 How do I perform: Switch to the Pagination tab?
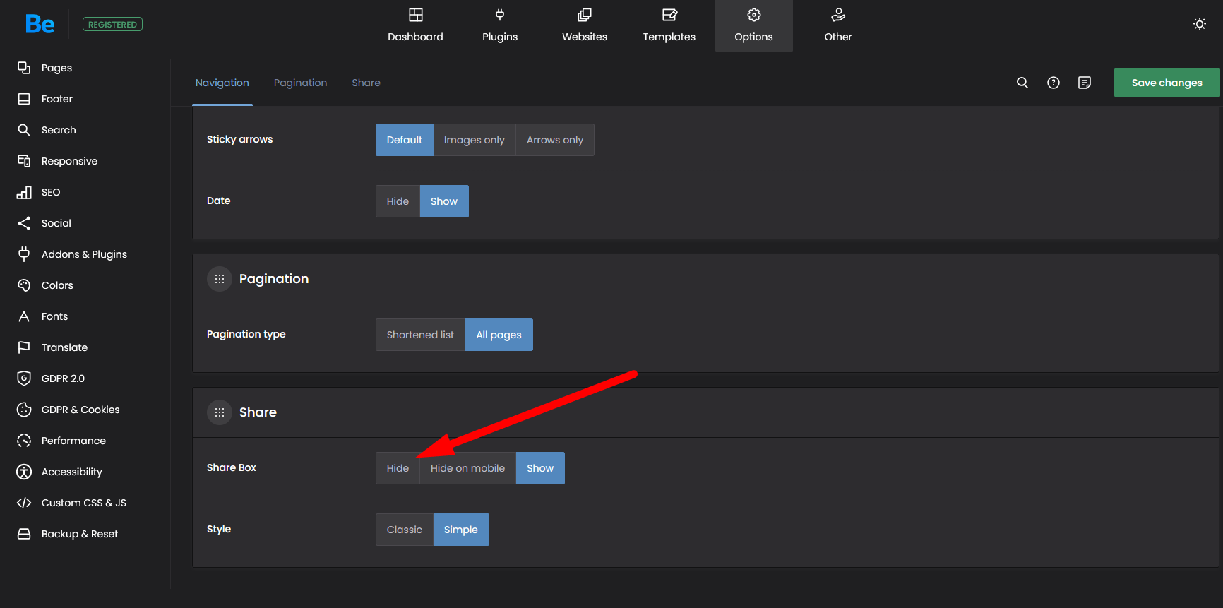[x=300, y=83]
